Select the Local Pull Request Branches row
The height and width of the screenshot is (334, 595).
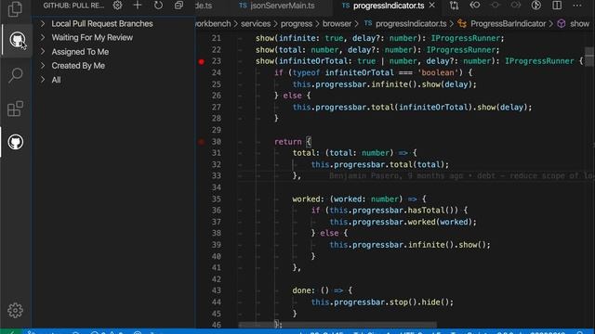[x=113, y=23]
